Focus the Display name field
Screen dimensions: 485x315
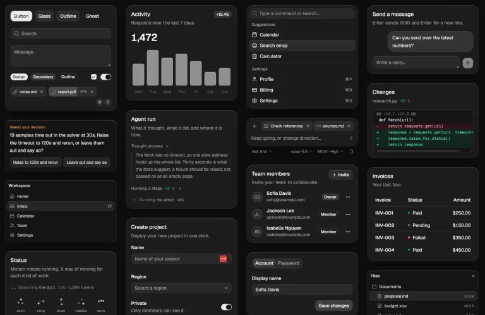(x=302, y=290)
